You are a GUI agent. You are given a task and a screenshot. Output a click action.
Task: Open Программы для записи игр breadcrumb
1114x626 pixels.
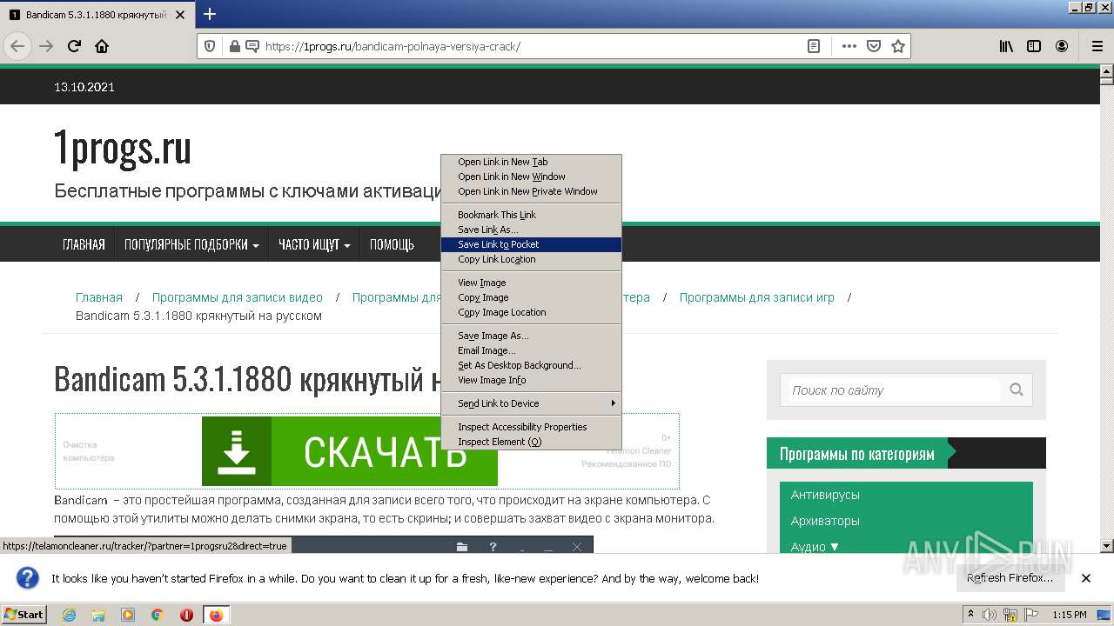[757, 297]
